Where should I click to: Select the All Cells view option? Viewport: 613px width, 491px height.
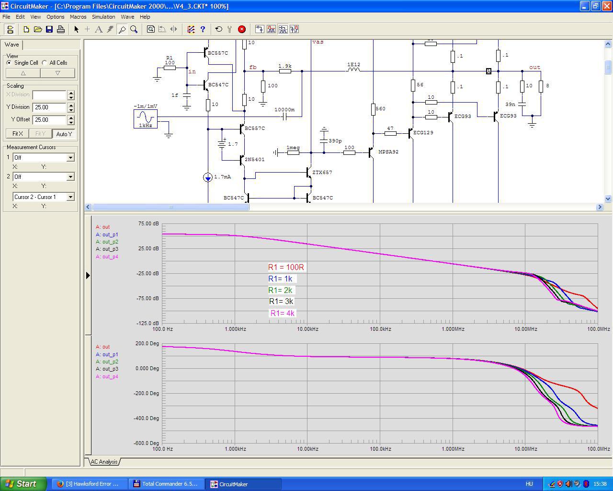pos(45,63)
